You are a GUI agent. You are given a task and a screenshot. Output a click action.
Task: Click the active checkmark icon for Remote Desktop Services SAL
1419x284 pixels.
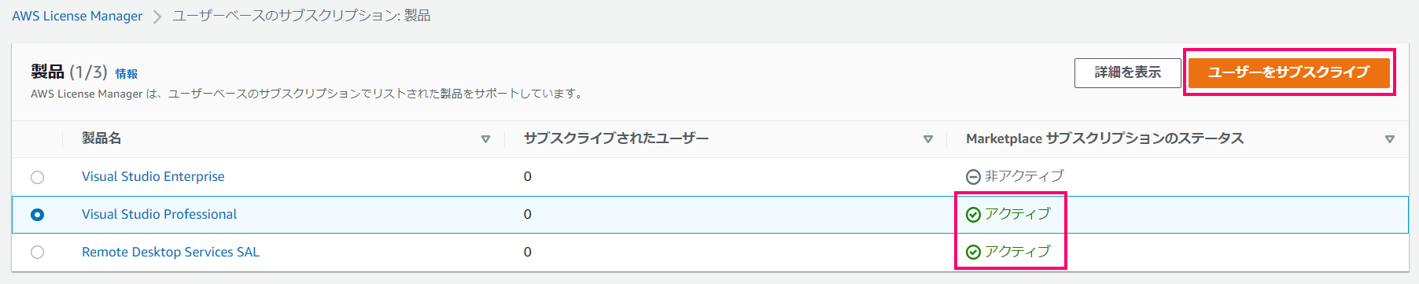coord(973,252)
